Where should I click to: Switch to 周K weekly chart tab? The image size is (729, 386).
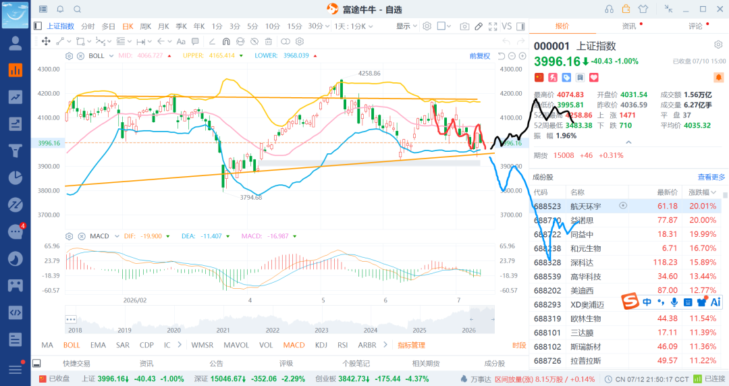(x=146, y=26)
